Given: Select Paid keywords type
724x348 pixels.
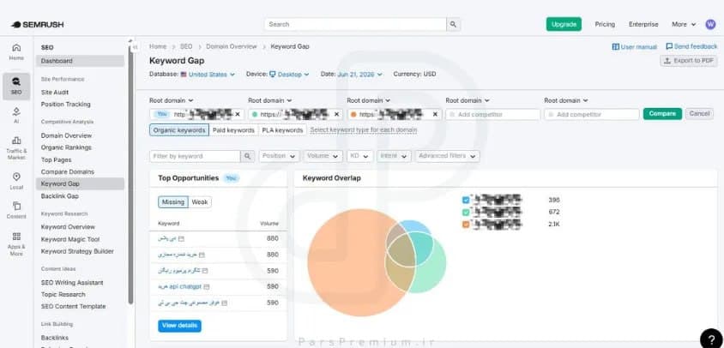Looking at the screenshot, I should click(x=233, y=130).
